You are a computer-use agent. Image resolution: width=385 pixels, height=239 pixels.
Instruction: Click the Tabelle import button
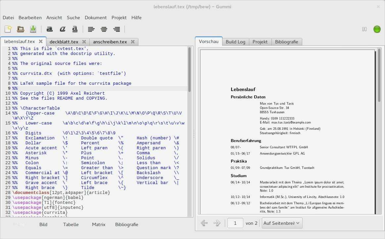pyautogui.click(x=71, y=224)
